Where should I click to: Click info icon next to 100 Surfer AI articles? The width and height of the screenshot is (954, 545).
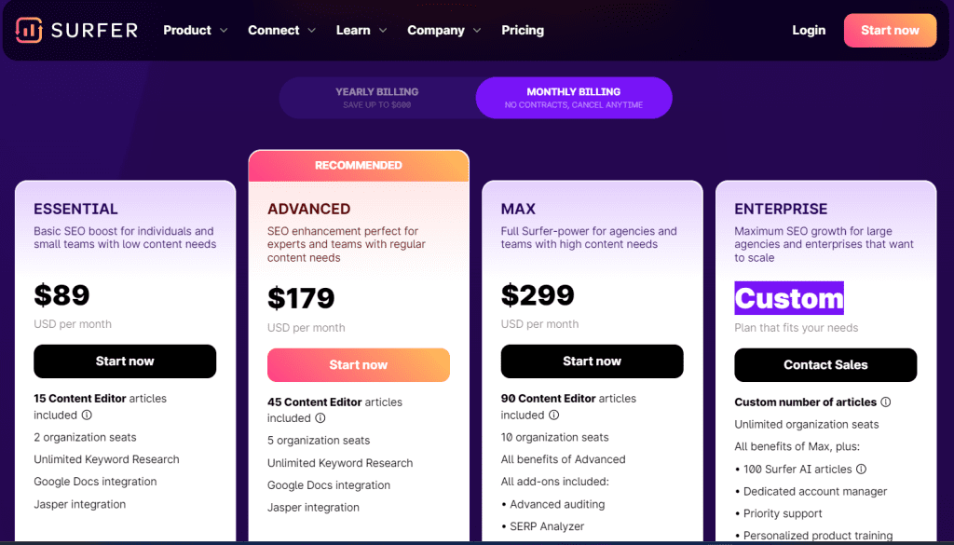pos(861,469)
